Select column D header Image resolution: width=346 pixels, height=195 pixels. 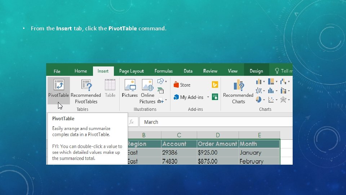pos(218,135)
